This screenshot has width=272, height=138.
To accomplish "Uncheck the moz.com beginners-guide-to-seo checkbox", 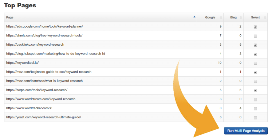I will 255,72.
